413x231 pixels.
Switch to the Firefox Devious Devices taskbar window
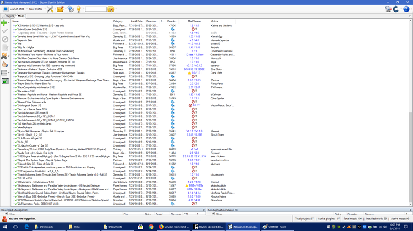[x=173, y=227]
